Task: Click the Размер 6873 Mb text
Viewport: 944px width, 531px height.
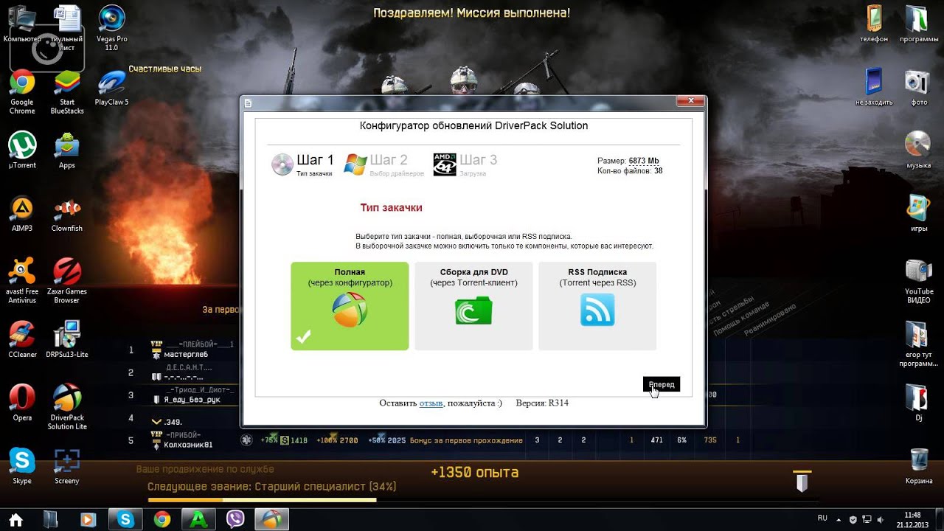Action: point(628,161)
